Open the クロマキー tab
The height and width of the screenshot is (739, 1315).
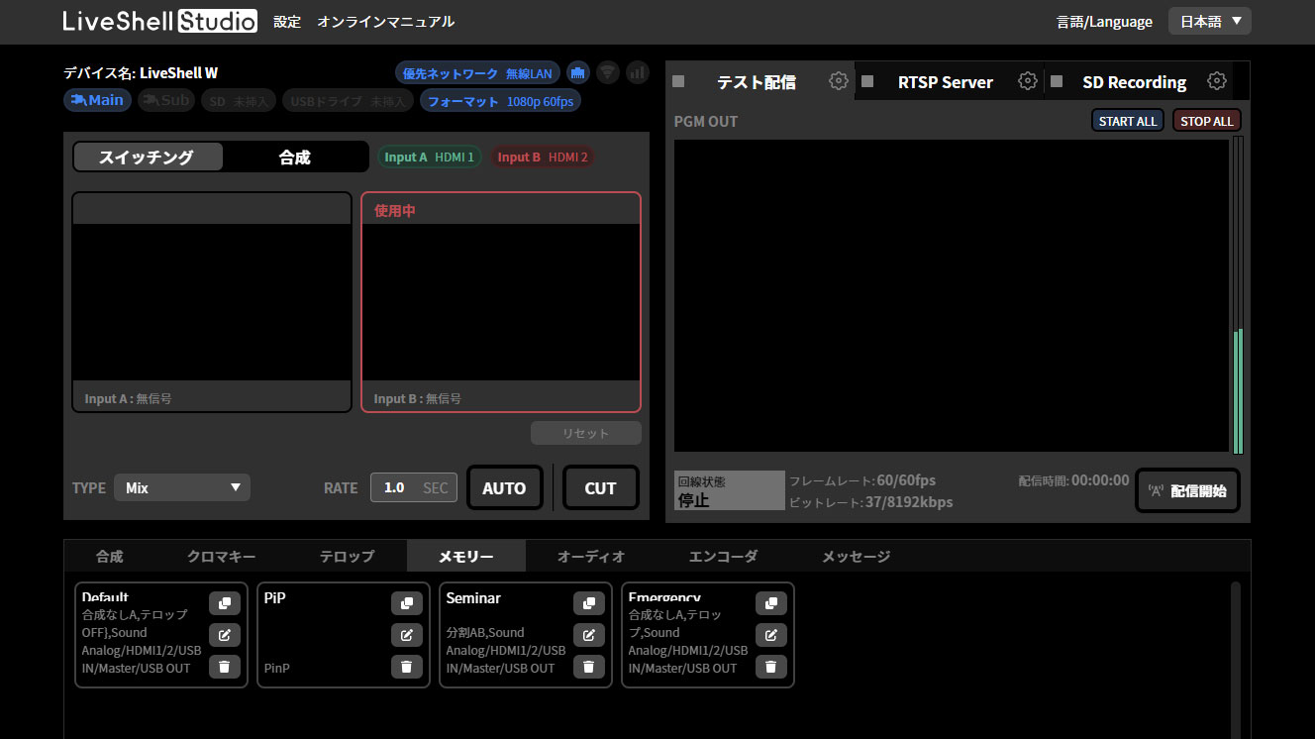(x=222, y=557)
